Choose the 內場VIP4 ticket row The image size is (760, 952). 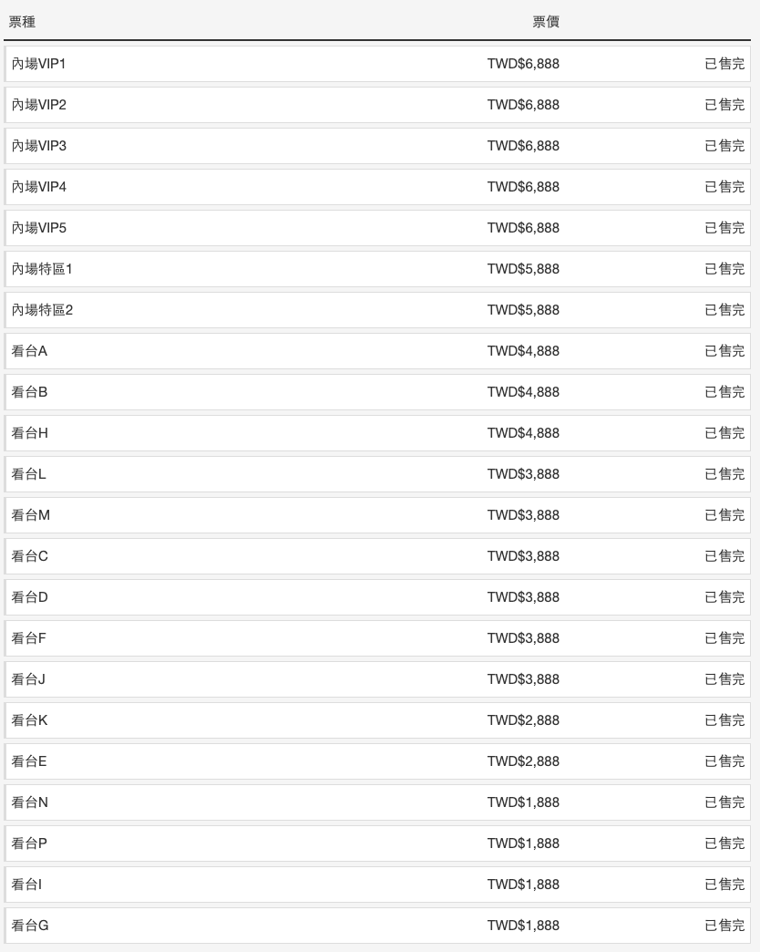coord(377,187)
